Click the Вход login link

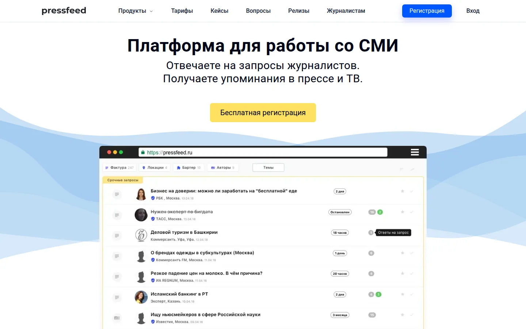pyautogui.click(x=473, y=11)
